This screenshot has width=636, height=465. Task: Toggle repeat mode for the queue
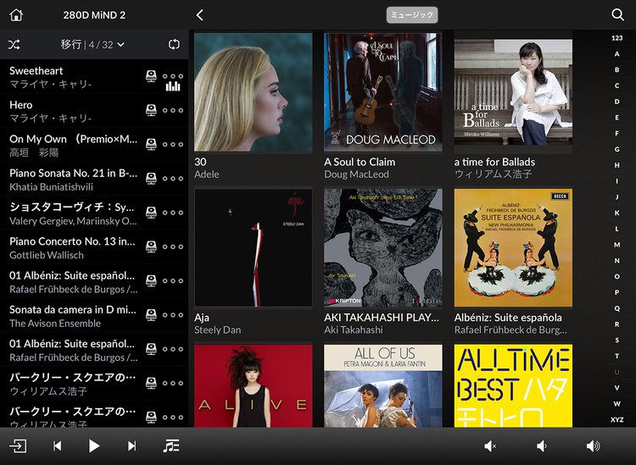coord(174,44)
